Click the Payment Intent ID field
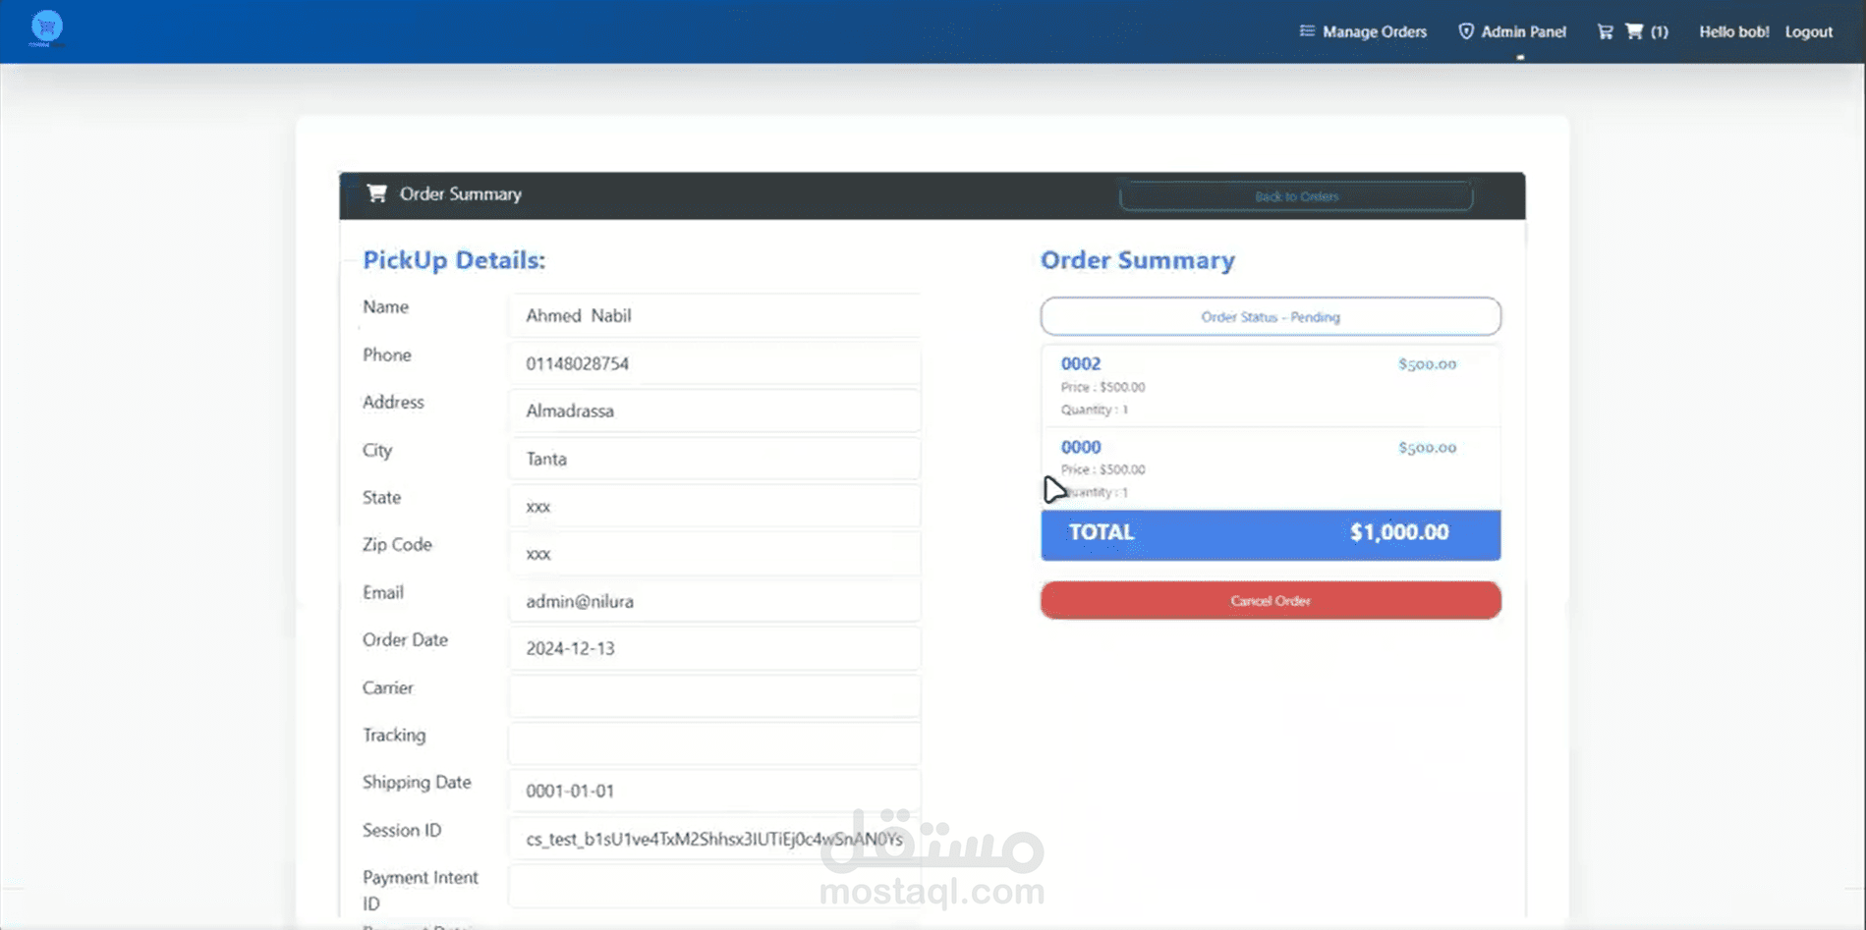 [x=714, y=887]
